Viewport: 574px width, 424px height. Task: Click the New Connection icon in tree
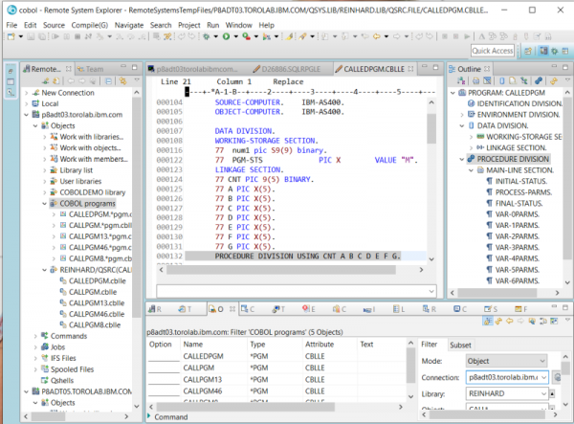pyautogui.click(x=33, y=92)
